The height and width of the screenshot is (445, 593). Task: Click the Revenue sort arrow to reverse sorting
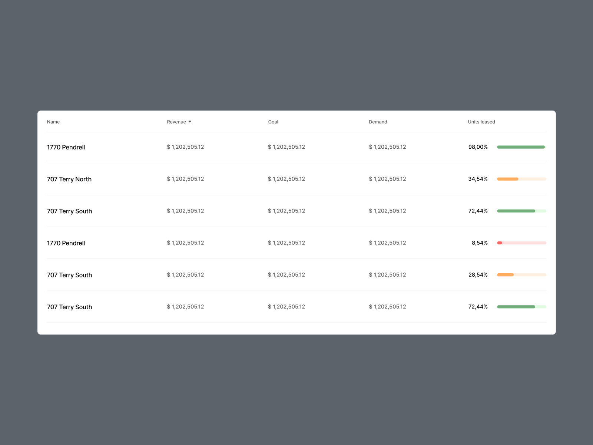click(190, 122)
